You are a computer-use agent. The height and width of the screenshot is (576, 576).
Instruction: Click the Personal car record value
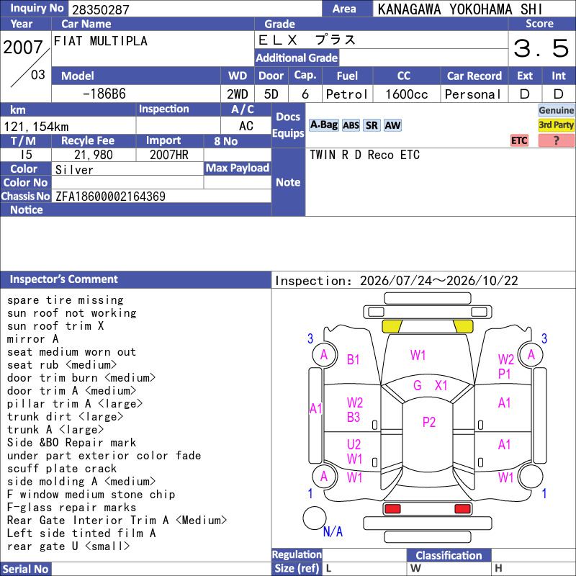point(472,94)
